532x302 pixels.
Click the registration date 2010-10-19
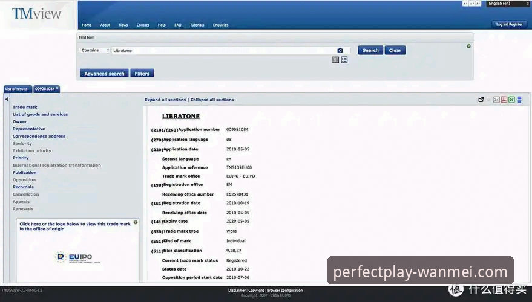pyautogui.click(x=238, y=203)
